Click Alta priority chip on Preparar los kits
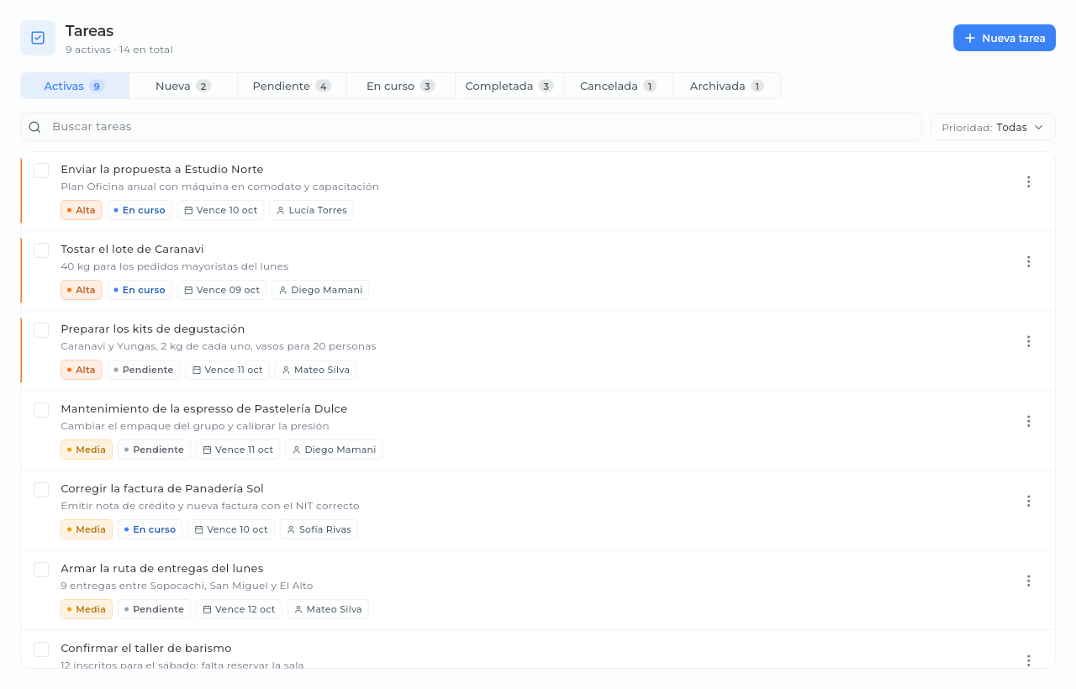1076x689 pixels. point(82,370)
